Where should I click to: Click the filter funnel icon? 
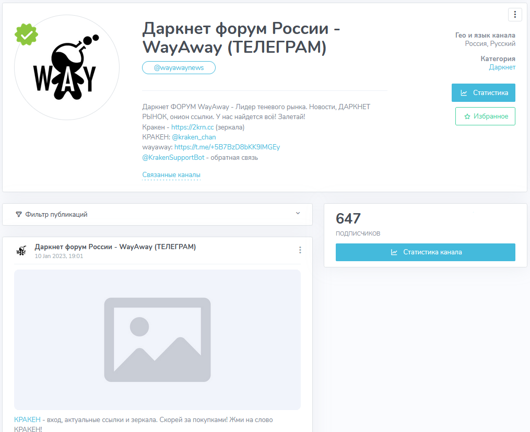point(19,214)
